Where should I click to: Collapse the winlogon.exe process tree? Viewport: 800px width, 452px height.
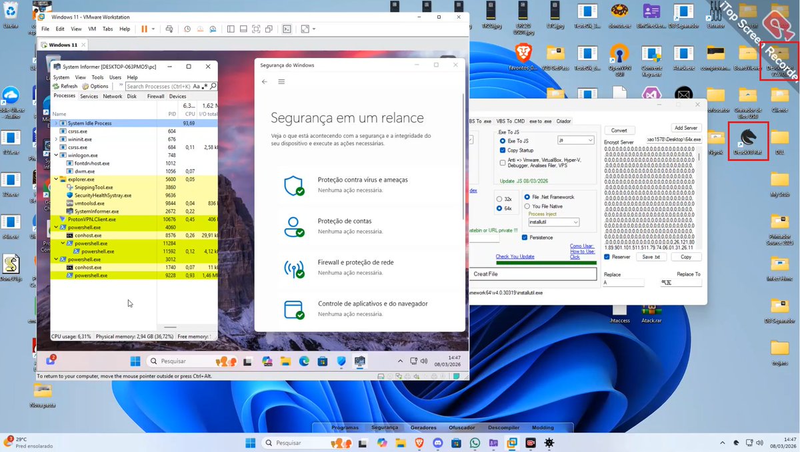click(x=57, y=155)
